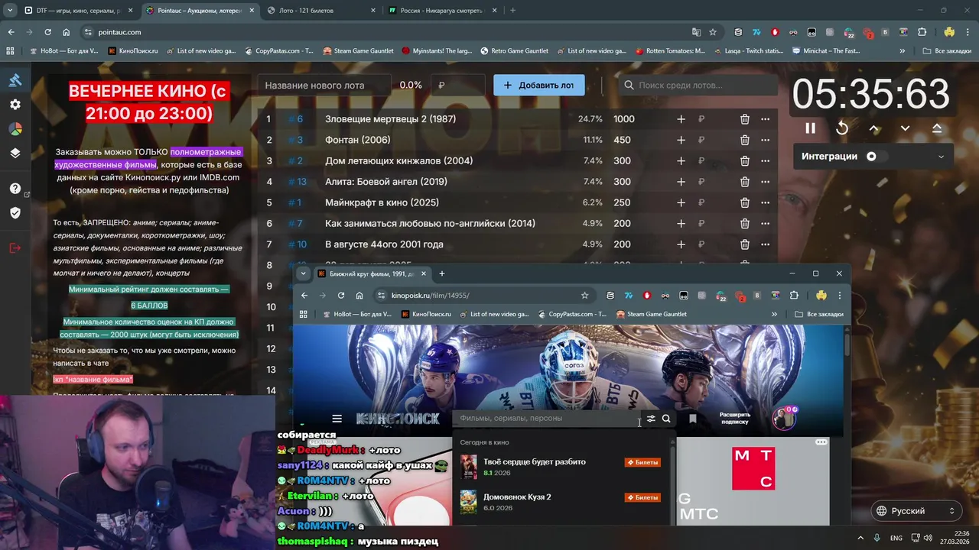Open Твоё сердце будет разбито poster thumbnail

469,467
